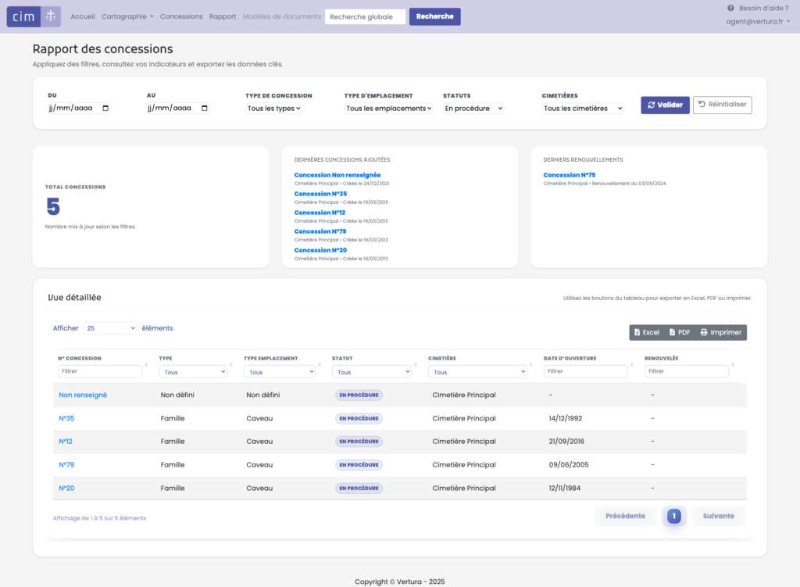The height and width of the screenshot is (587, 800).
Task: Change the Afficher elements count dropdown
Action: [110, 328]
